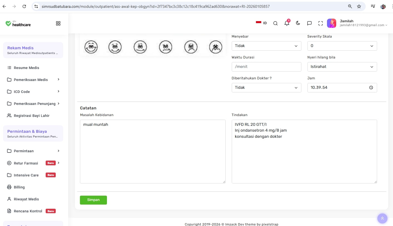
Task: Open the Menyebar dropdown
Action: click(267, 46)
